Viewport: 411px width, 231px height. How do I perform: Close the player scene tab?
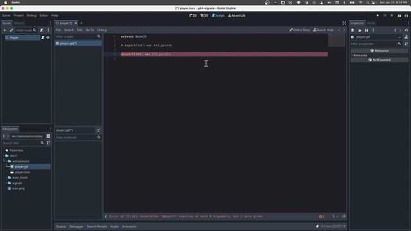pyautogui.click(x=76, y=23)
